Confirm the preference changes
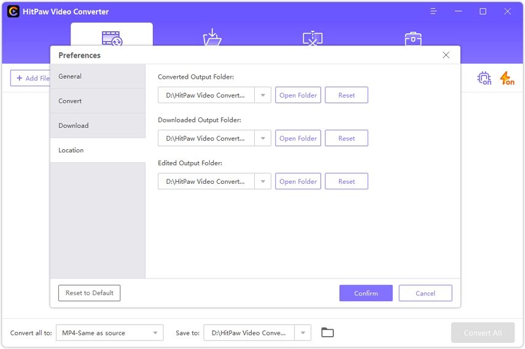This screenshot has height=349, width=525. [x=366, y=293]
